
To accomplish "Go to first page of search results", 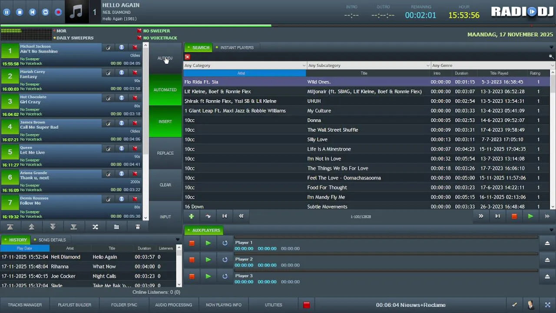I will click(225, 216).
